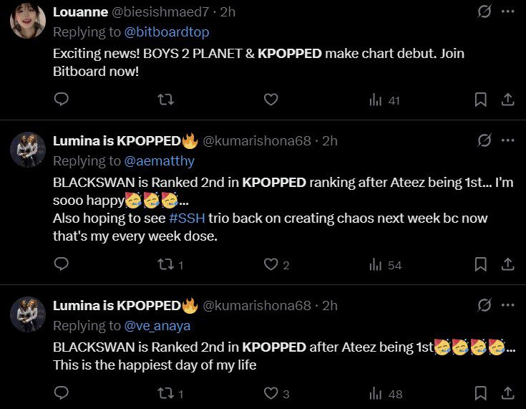The height and width of the screenshot is (409, 526).
Task: Like Louanne's BOYS 2 PLANET tweet
Action: 271,100
